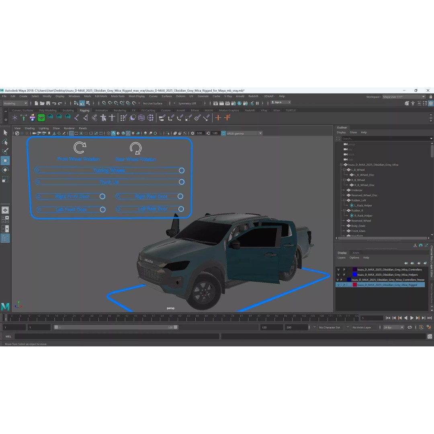Click the Undo arrow icon

coord(54,103)
